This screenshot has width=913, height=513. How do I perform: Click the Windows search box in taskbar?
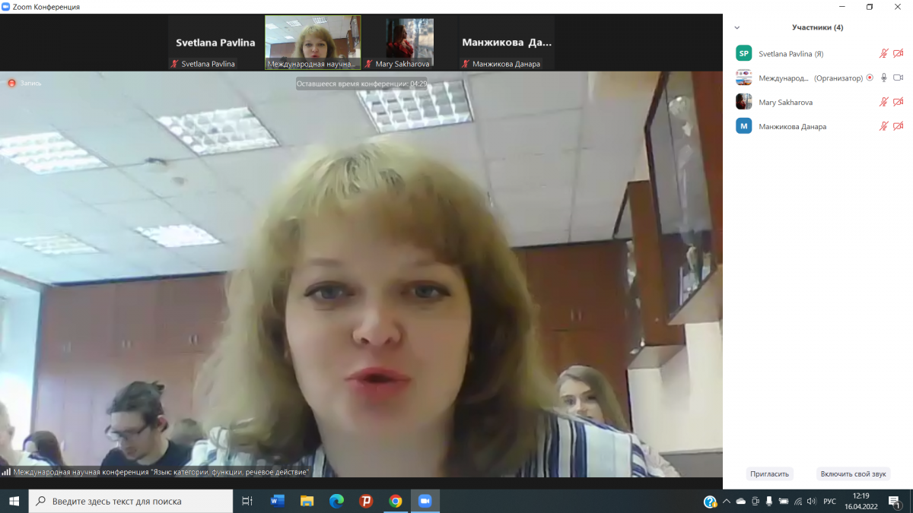click(131, 501)
